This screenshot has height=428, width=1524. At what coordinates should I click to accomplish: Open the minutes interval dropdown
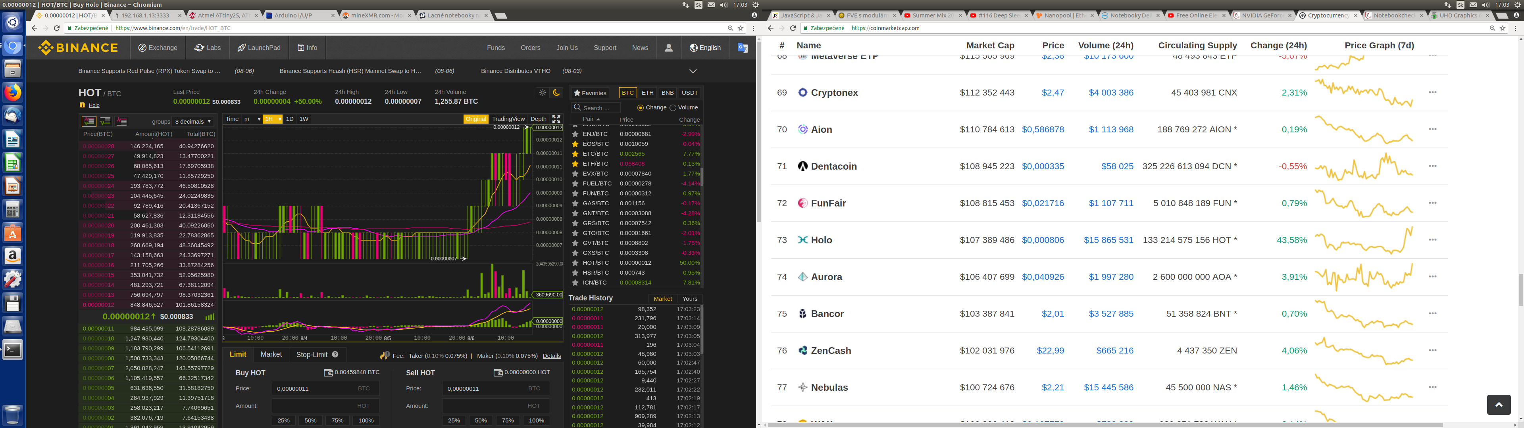tap(251, 119)
